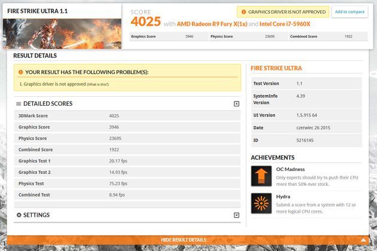Click the Settings gear icon
This screenshot has width=377, height=251.
pos(19,215)
